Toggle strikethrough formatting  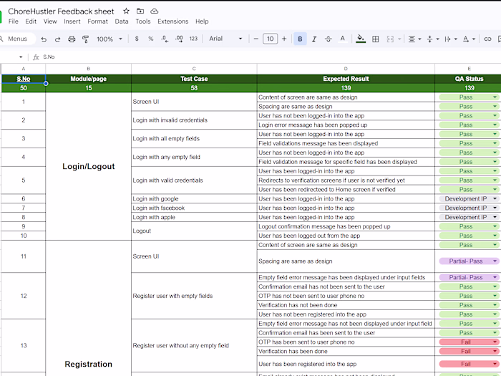(328, 39)
